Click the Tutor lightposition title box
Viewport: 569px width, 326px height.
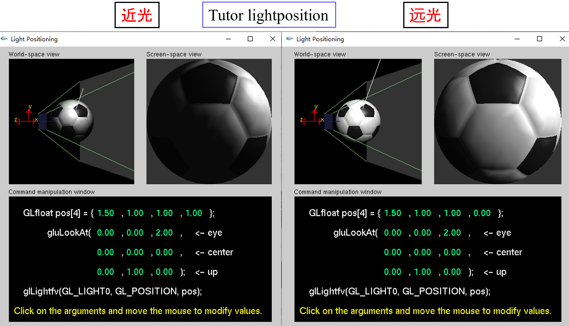pyautogui.click(x=269, y=15)
